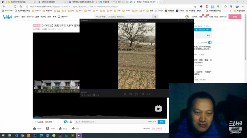Click browser back arrow
This screenshot has height=138, width=247.
click(4, 6)
